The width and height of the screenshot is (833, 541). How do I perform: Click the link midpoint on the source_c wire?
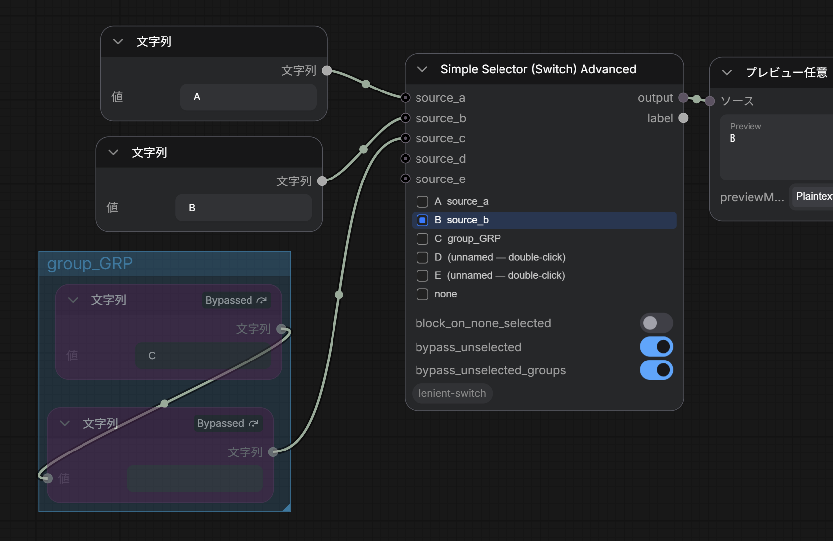pyautogui.click(x=339, y=295)
